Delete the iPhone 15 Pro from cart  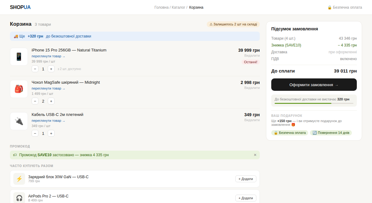pyautogui.click(x=252, y=55)
